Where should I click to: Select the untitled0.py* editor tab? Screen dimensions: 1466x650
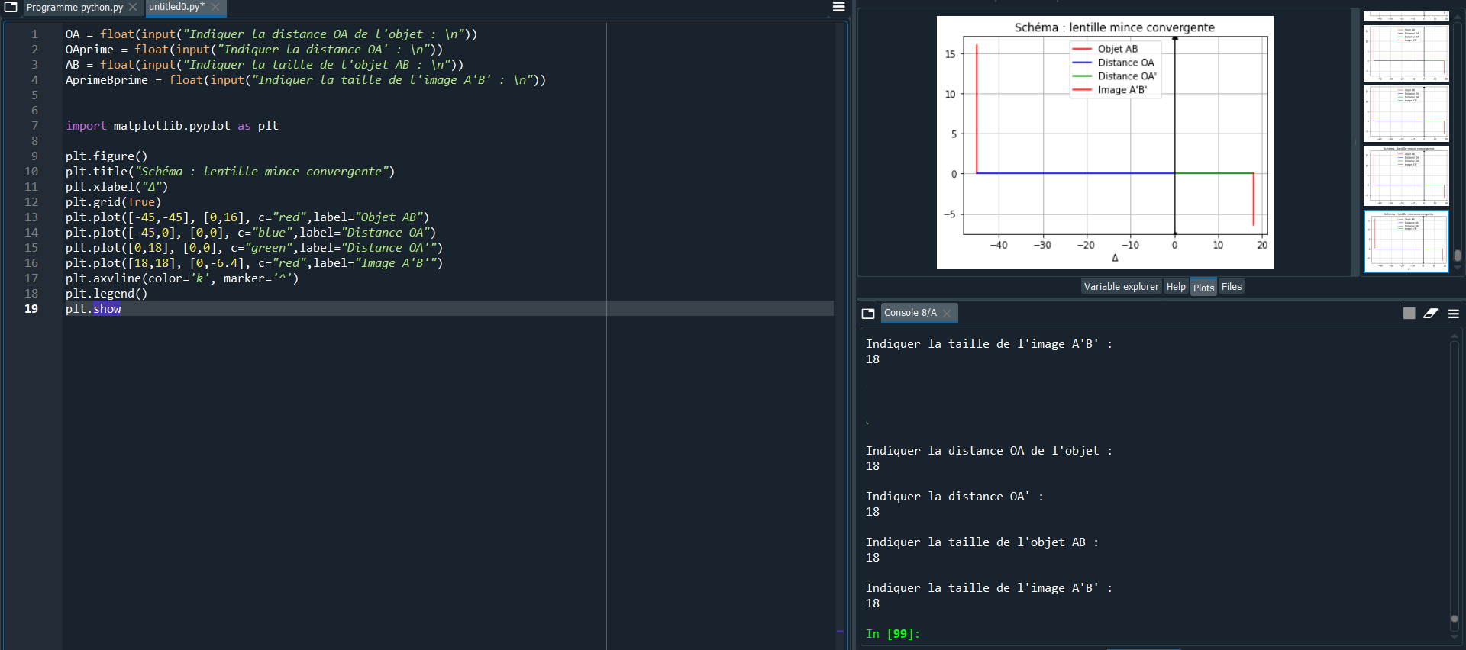(177, 7)
